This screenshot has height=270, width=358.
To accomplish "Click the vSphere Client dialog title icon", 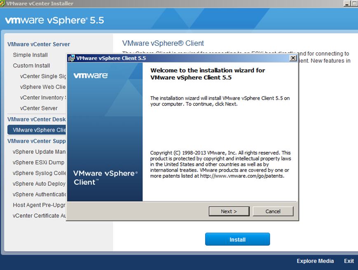I will coord(71,58).
